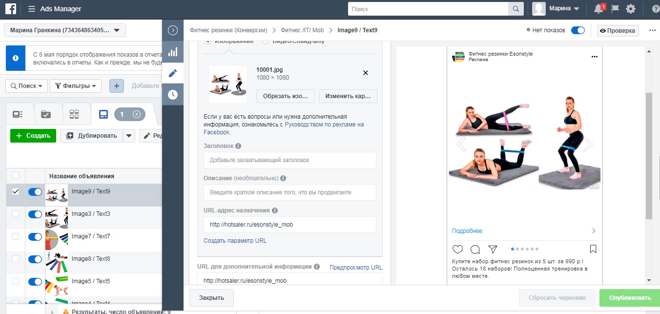Viewport: 660px width, 314px height.
Task: Go to previous carousel image arrow
Action: click(460, 144)
